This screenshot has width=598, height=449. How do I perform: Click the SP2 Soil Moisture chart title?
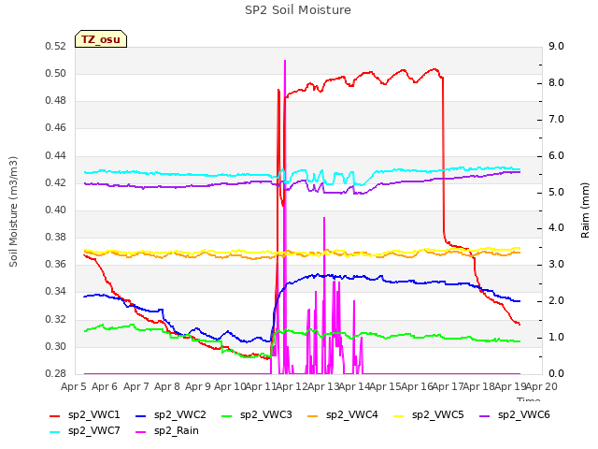coord(298,10)
